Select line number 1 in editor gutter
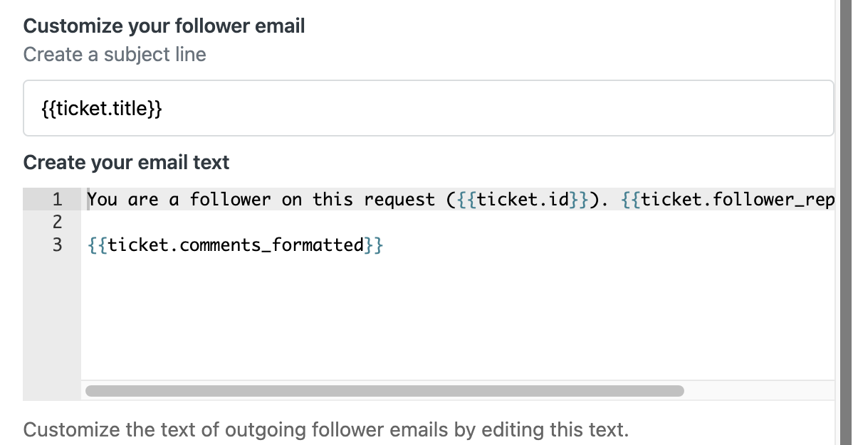This screenshot has height=445, width=853. coord(57,200)
